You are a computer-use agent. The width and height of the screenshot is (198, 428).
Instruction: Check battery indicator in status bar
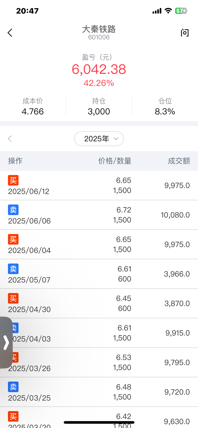[181, 11]
